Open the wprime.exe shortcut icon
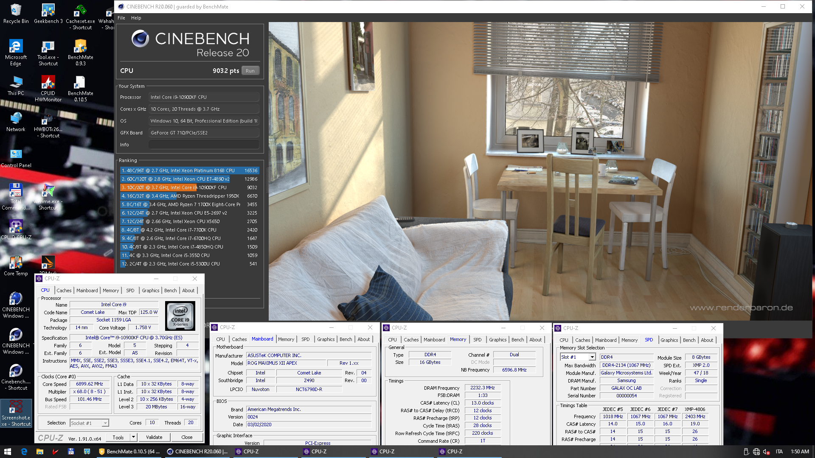Image resolution: width=815 pixels, height=458 pixels. [48, 197]
